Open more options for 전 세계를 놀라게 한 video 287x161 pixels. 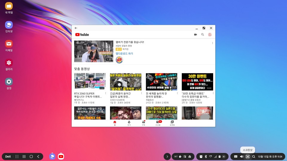[x=177, y=93]
